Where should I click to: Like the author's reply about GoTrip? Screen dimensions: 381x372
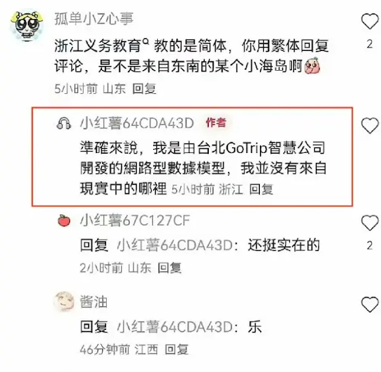pyautogui.click(x=370, y=126)
